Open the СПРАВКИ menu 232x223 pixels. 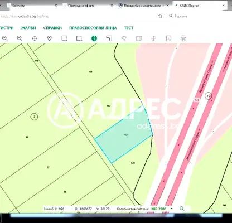pyautogui.click(x=52, y=28)
